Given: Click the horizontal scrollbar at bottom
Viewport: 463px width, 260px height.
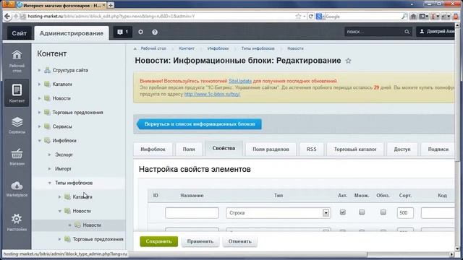Looking at the screenshot, I should pyautogui.click(x=249, y=254).
